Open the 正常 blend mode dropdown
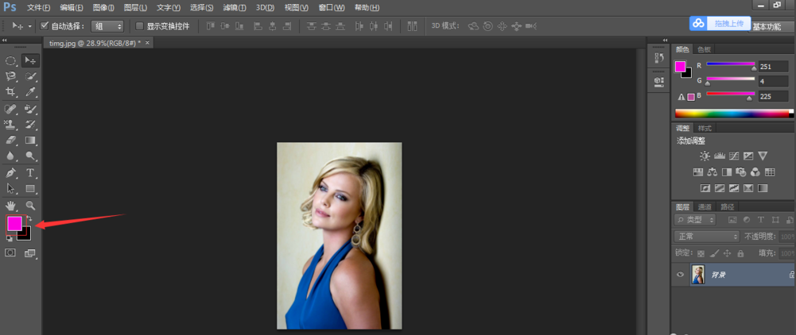Image resolution: width=796 pixels, height=335 pixels. pyautogui.click(x=707, y=237)
